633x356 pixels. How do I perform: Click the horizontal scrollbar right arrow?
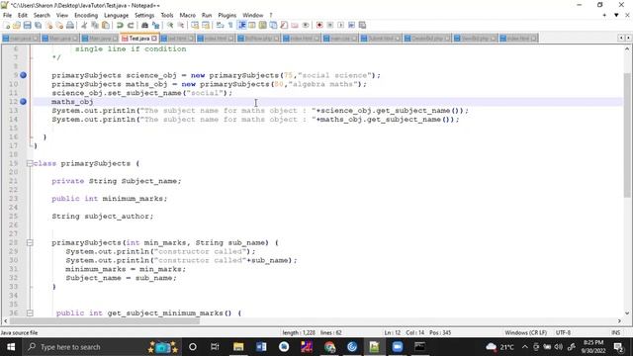point(619,321)
